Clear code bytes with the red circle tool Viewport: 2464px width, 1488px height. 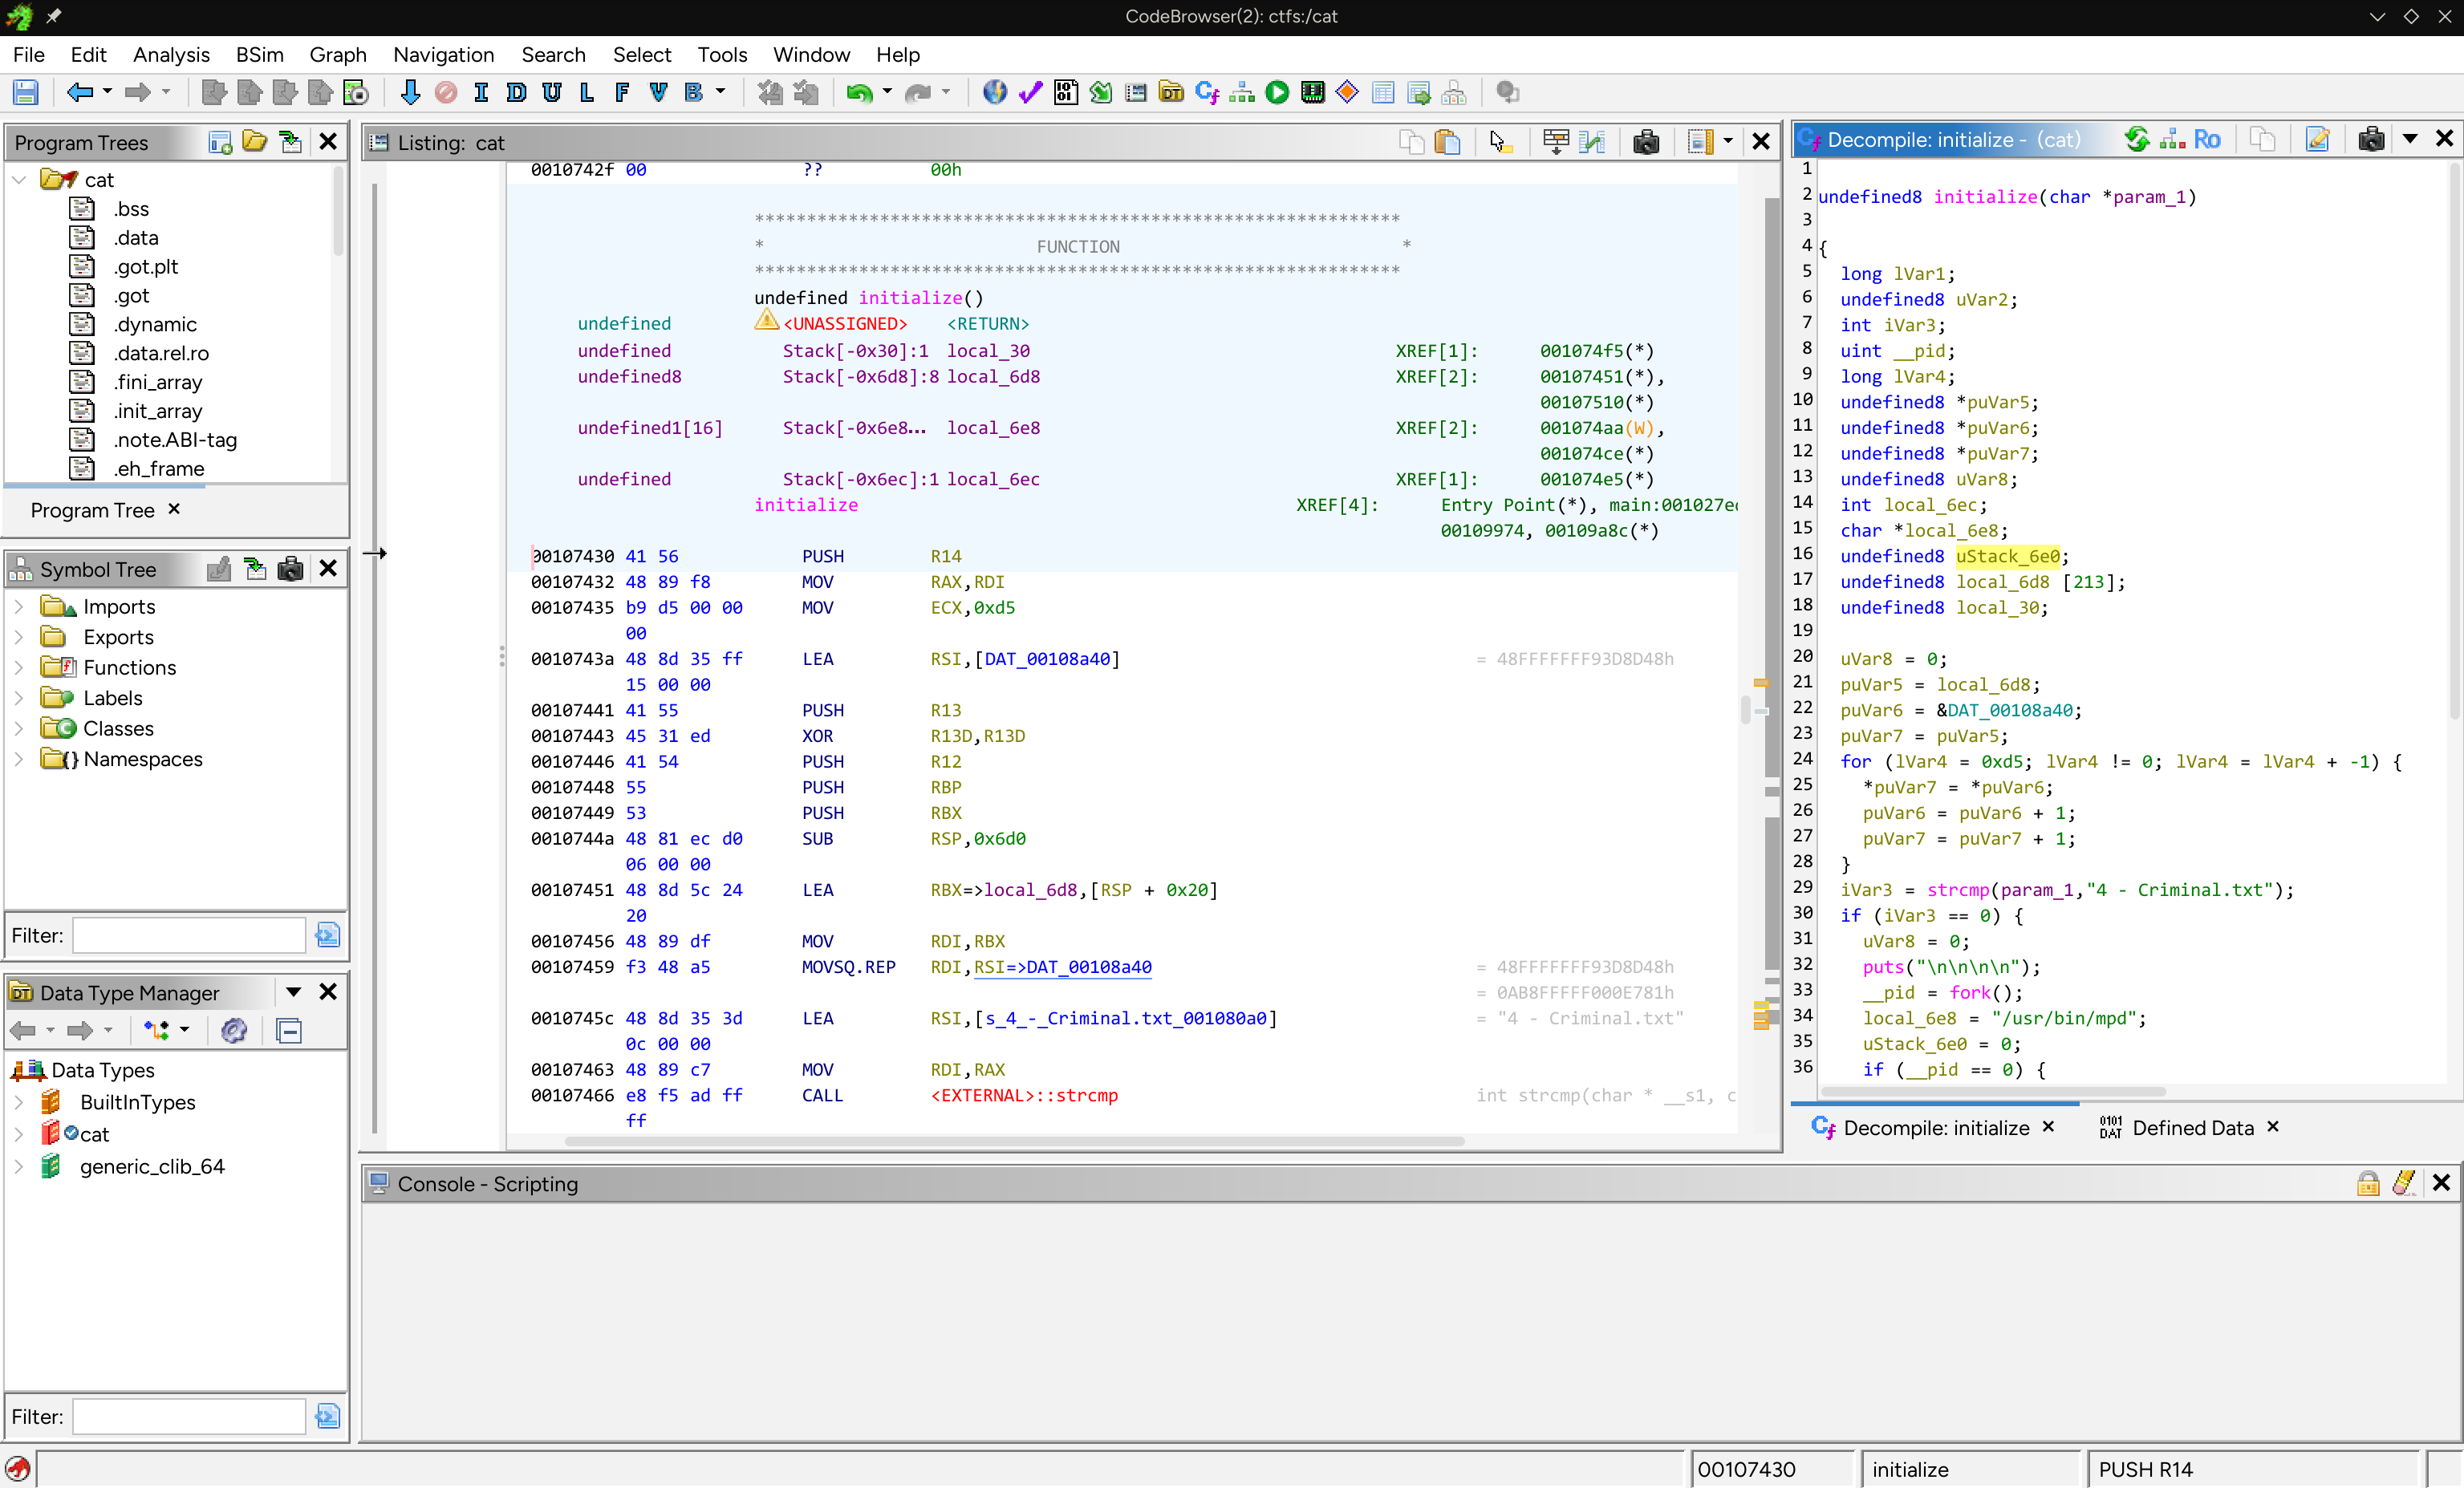(445, 92)
